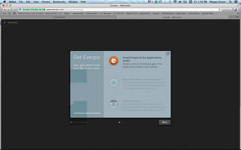This screenshot has width=241, height=150.
Task: Open the Edit menu
Action: tap(28, 2)
